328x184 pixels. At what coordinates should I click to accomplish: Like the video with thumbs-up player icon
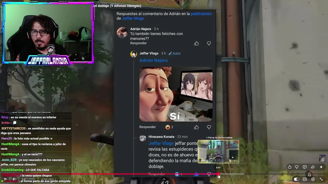[290, 167]
